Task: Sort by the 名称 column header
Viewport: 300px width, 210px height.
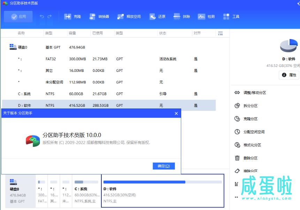Action: click(x=21, y=33)
